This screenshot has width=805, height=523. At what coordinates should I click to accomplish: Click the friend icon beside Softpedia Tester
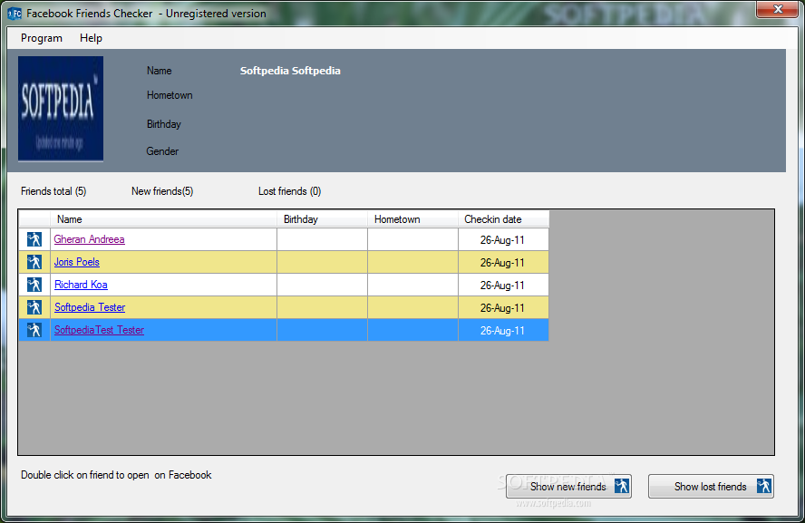point(34,307)
